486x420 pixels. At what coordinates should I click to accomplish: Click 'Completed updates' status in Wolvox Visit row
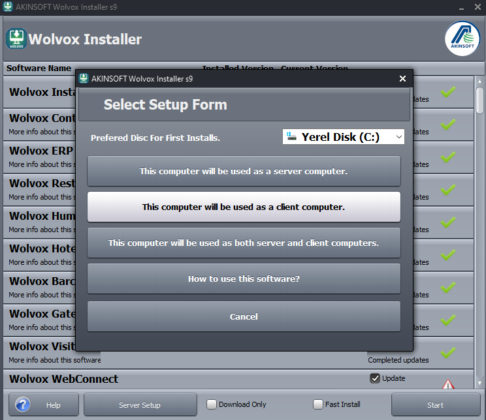coord(398,360)
